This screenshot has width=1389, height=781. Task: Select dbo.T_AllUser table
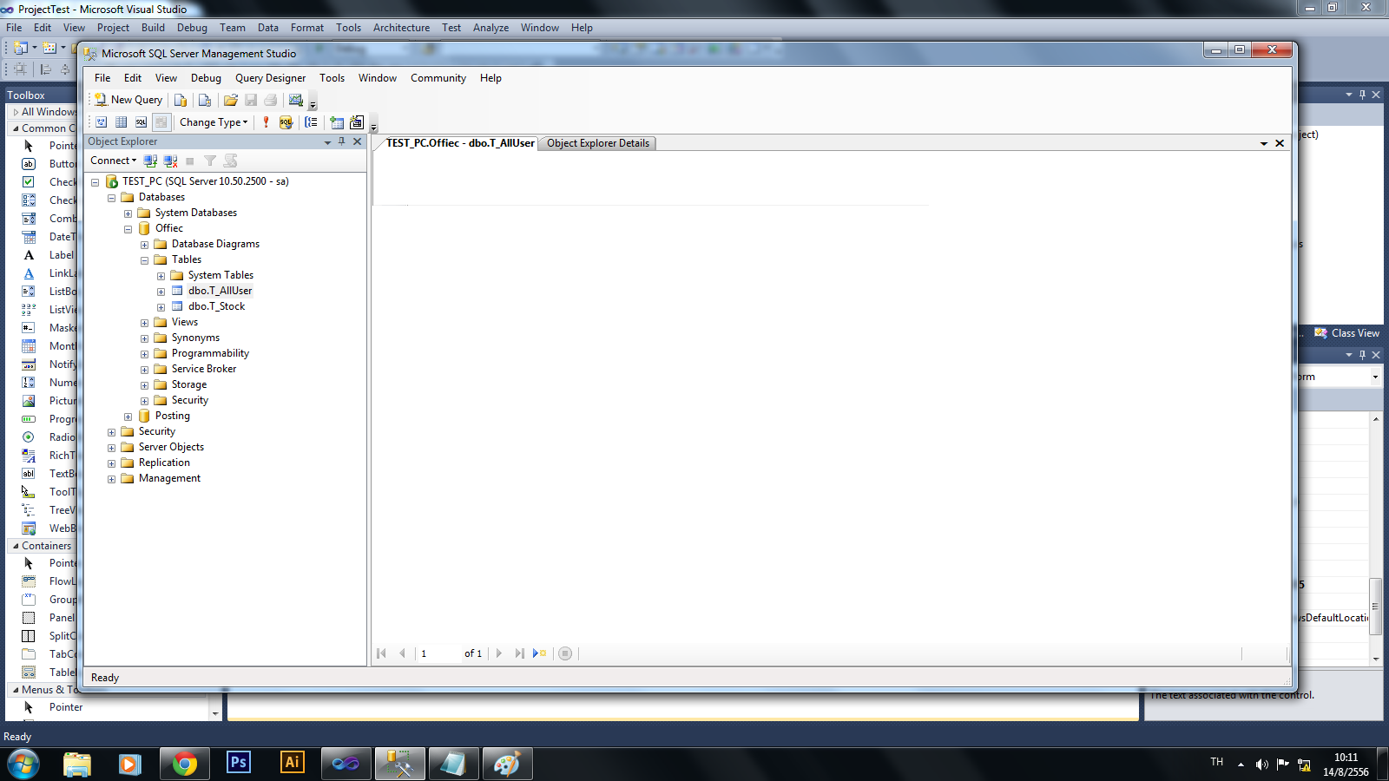pos(221,291)
